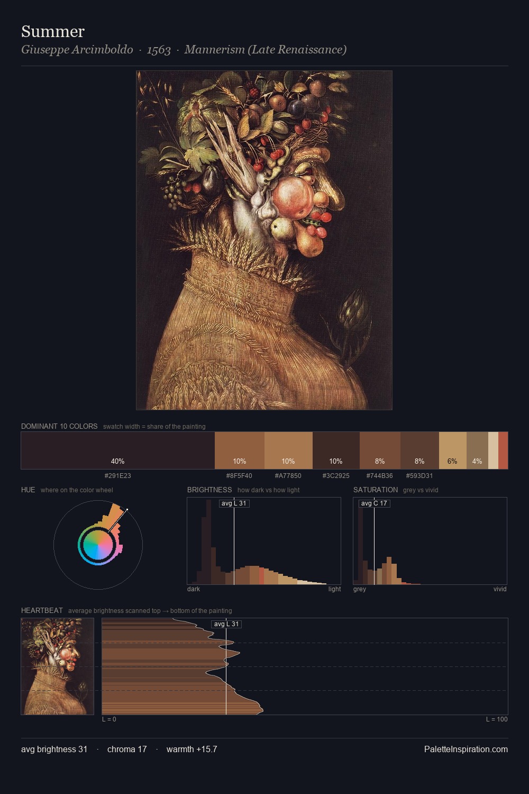Select the 10% swatch labeled #A77850
The height and width of the screenshot is (794, 529).
coord(288,450)
